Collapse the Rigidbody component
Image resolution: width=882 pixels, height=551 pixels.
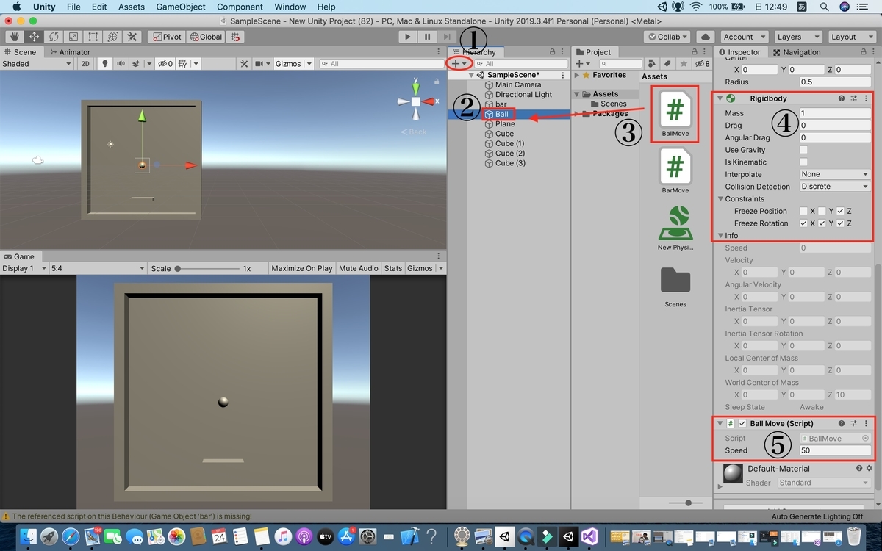[720, 98]
